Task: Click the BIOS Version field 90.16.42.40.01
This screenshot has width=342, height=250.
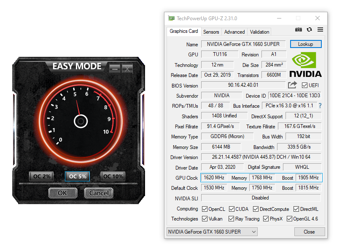Action: point(243,85)
